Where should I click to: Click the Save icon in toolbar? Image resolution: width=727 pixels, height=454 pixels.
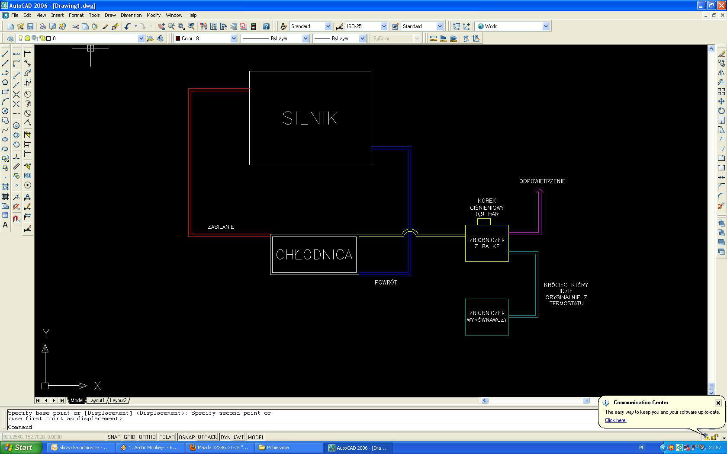pyautogui.click(x=30, y=26)
